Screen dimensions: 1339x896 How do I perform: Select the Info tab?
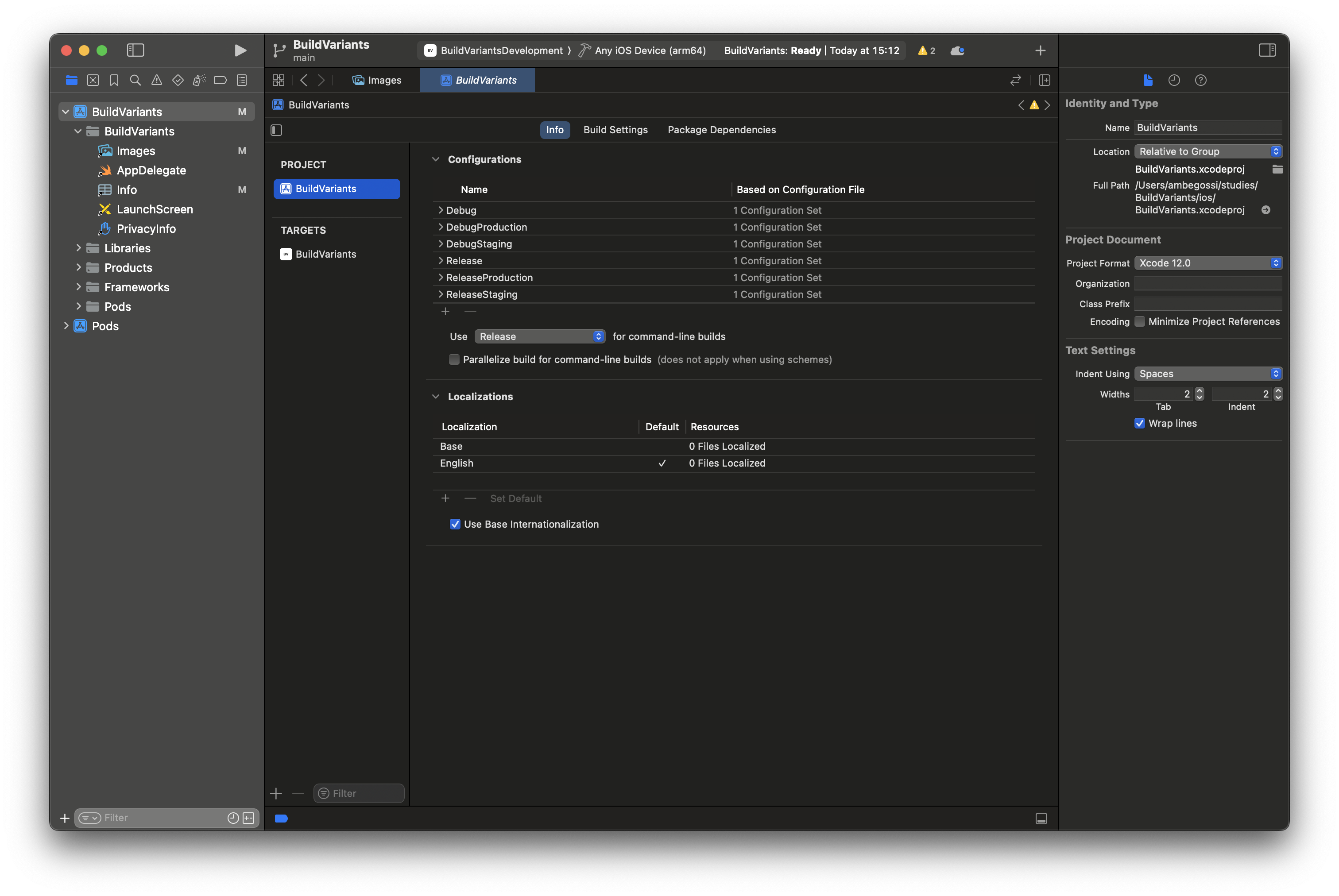(x=554, y=130)
